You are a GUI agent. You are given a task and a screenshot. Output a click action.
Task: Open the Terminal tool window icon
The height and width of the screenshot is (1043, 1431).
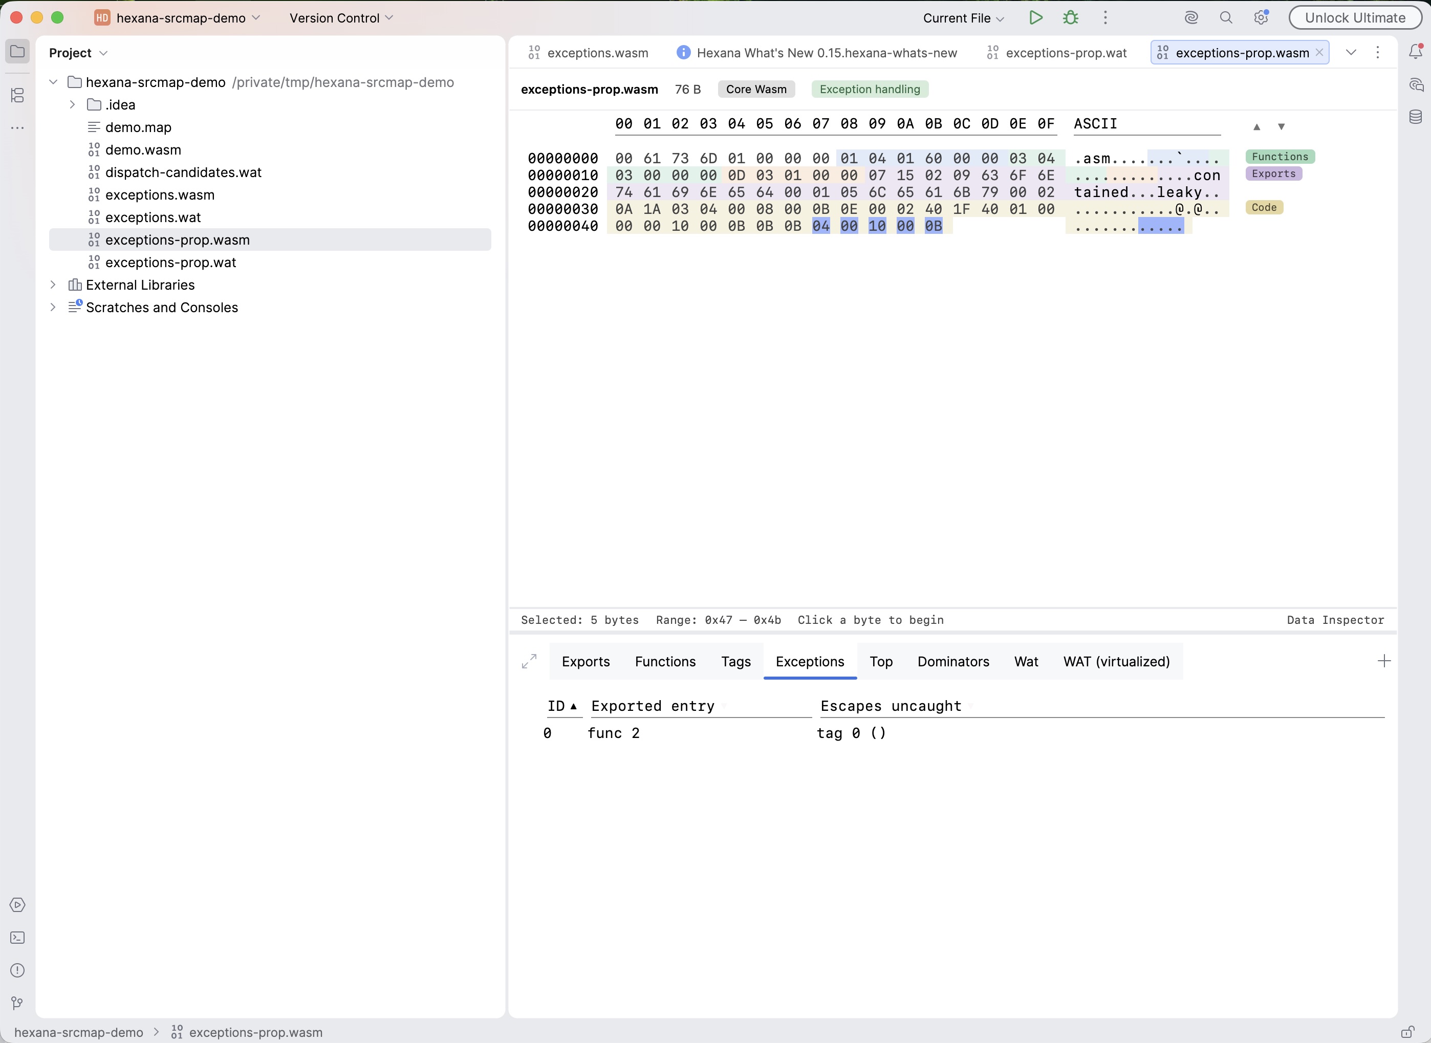(x=18, y=938)
